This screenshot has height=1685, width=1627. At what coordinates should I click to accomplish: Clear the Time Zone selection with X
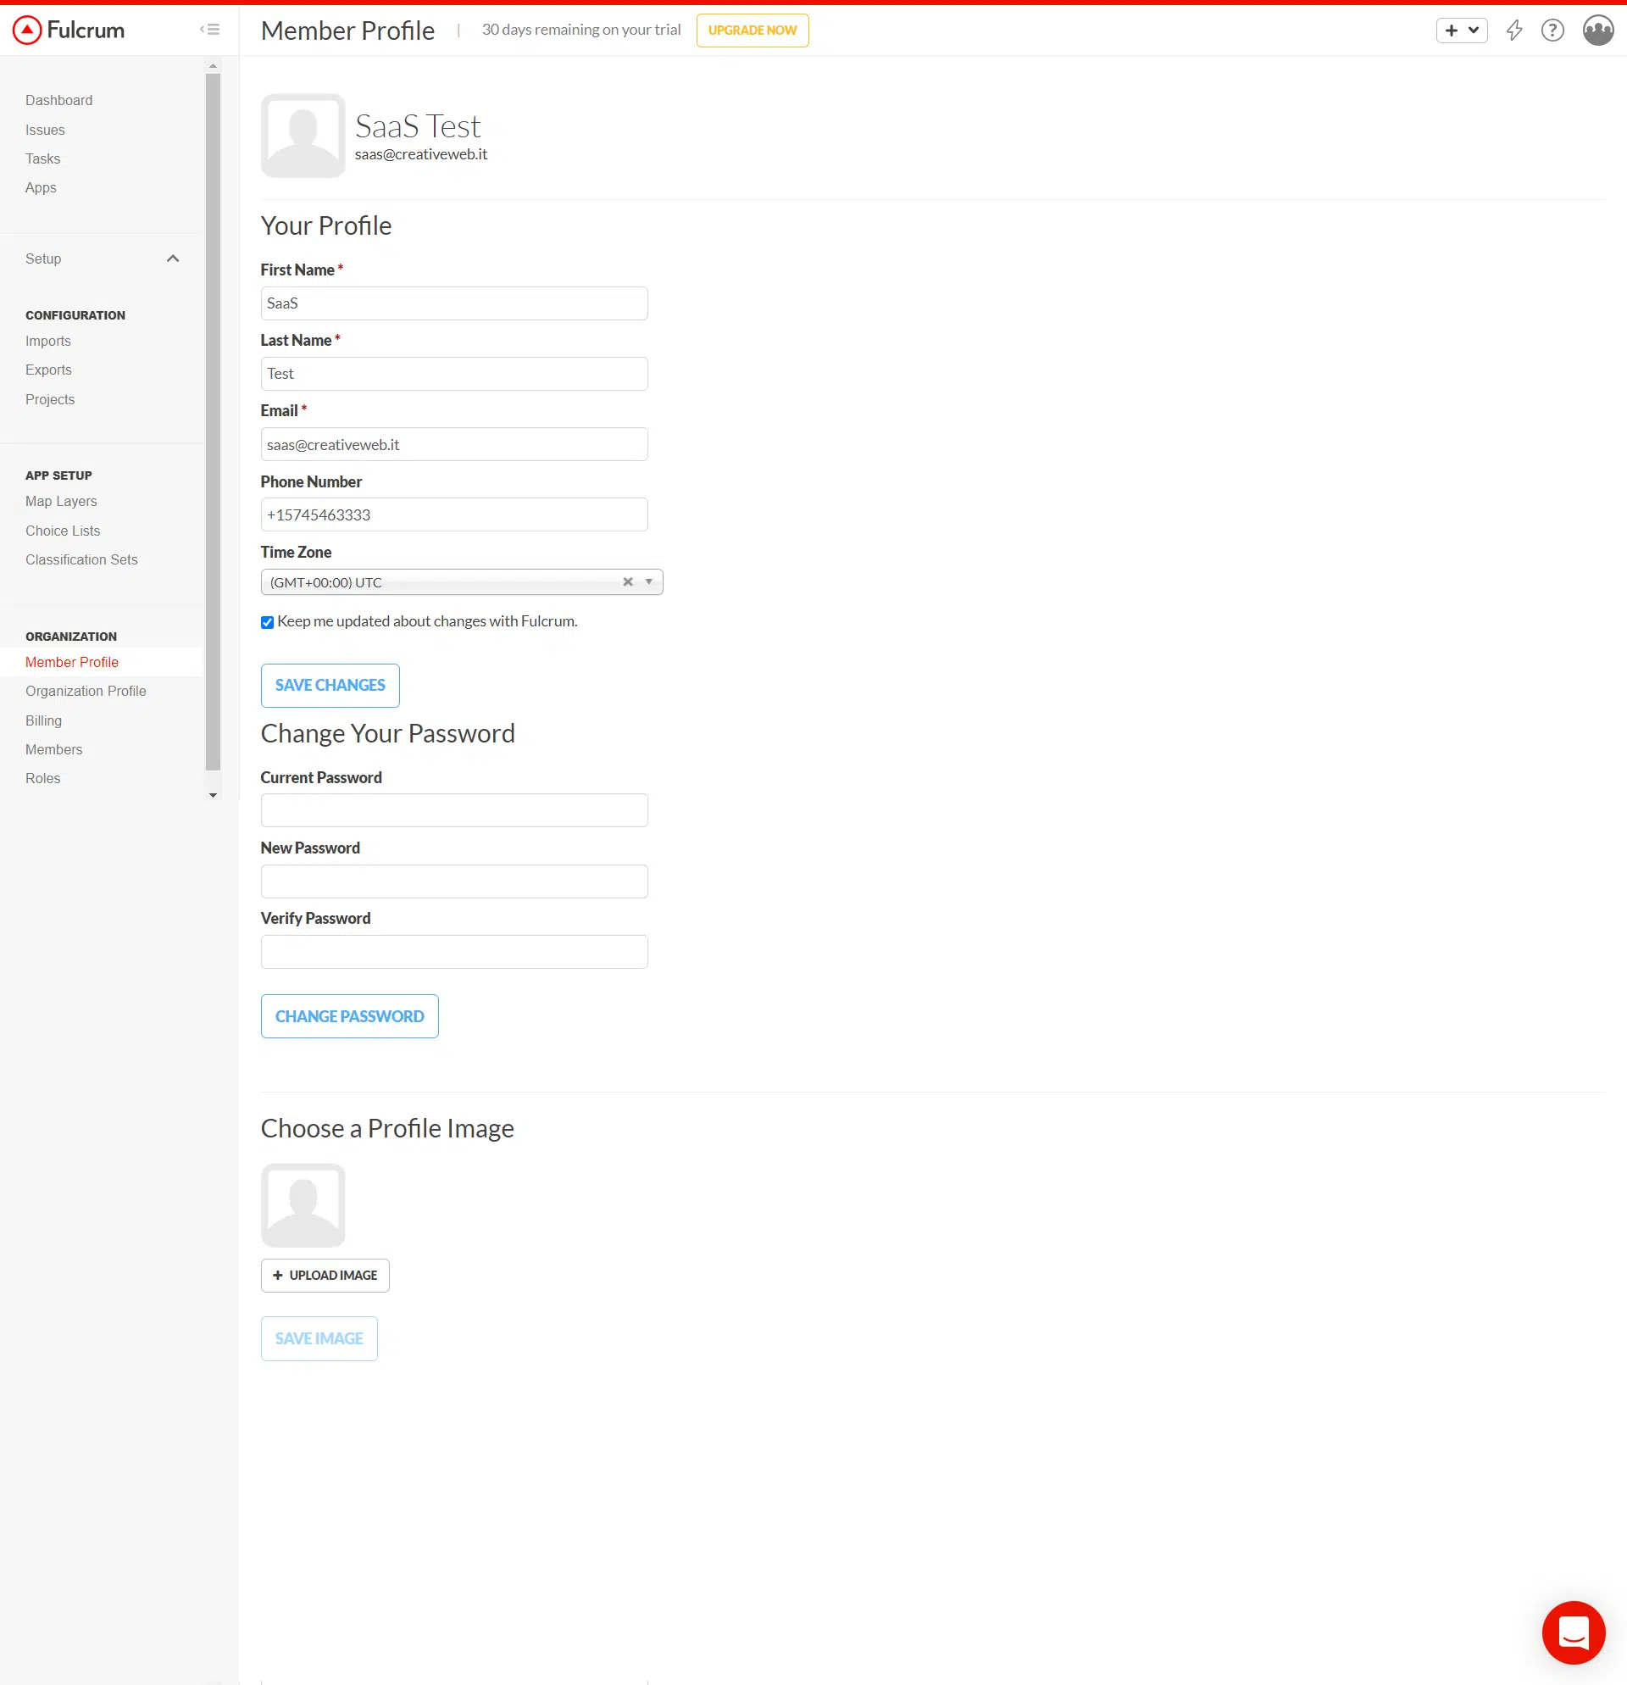(x=627, y=582)
